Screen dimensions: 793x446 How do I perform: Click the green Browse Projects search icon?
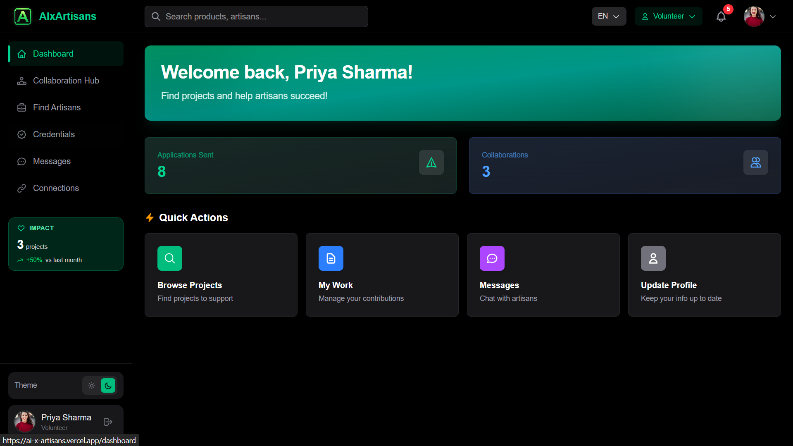pos(170,258)
